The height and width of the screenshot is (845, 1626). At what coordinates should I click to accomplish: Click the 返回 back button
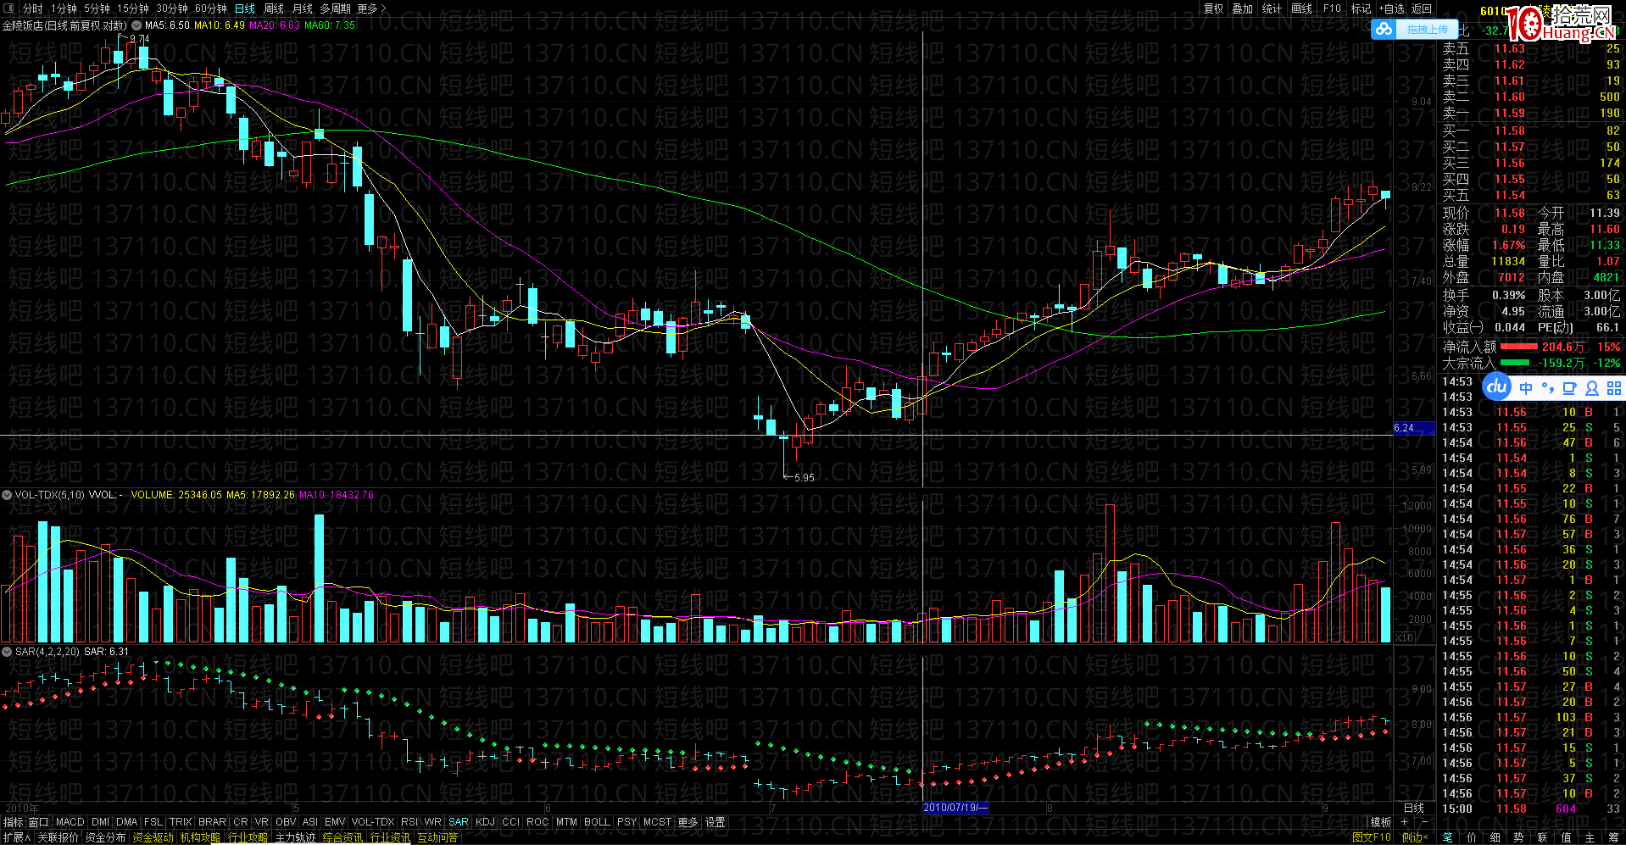click(1422, 8)
